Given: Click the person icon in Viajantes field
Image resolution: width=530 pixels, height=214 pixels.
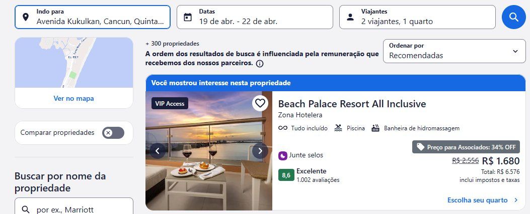Looking at the screenshot, I should coord(350,17).
